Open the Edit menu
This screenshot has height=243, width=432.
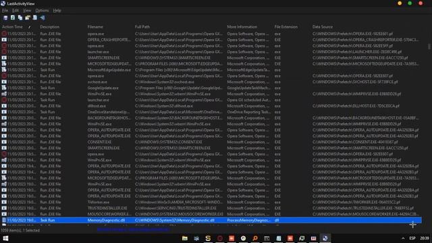click(16, 11)
